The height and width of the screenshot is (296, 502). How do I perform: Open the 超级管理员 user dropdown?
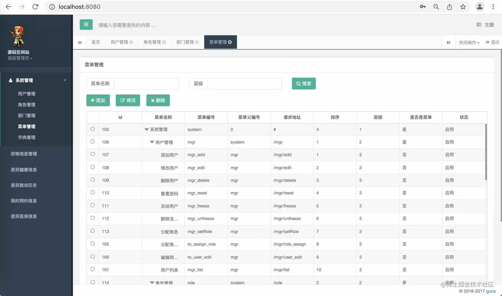coord(20,58)
